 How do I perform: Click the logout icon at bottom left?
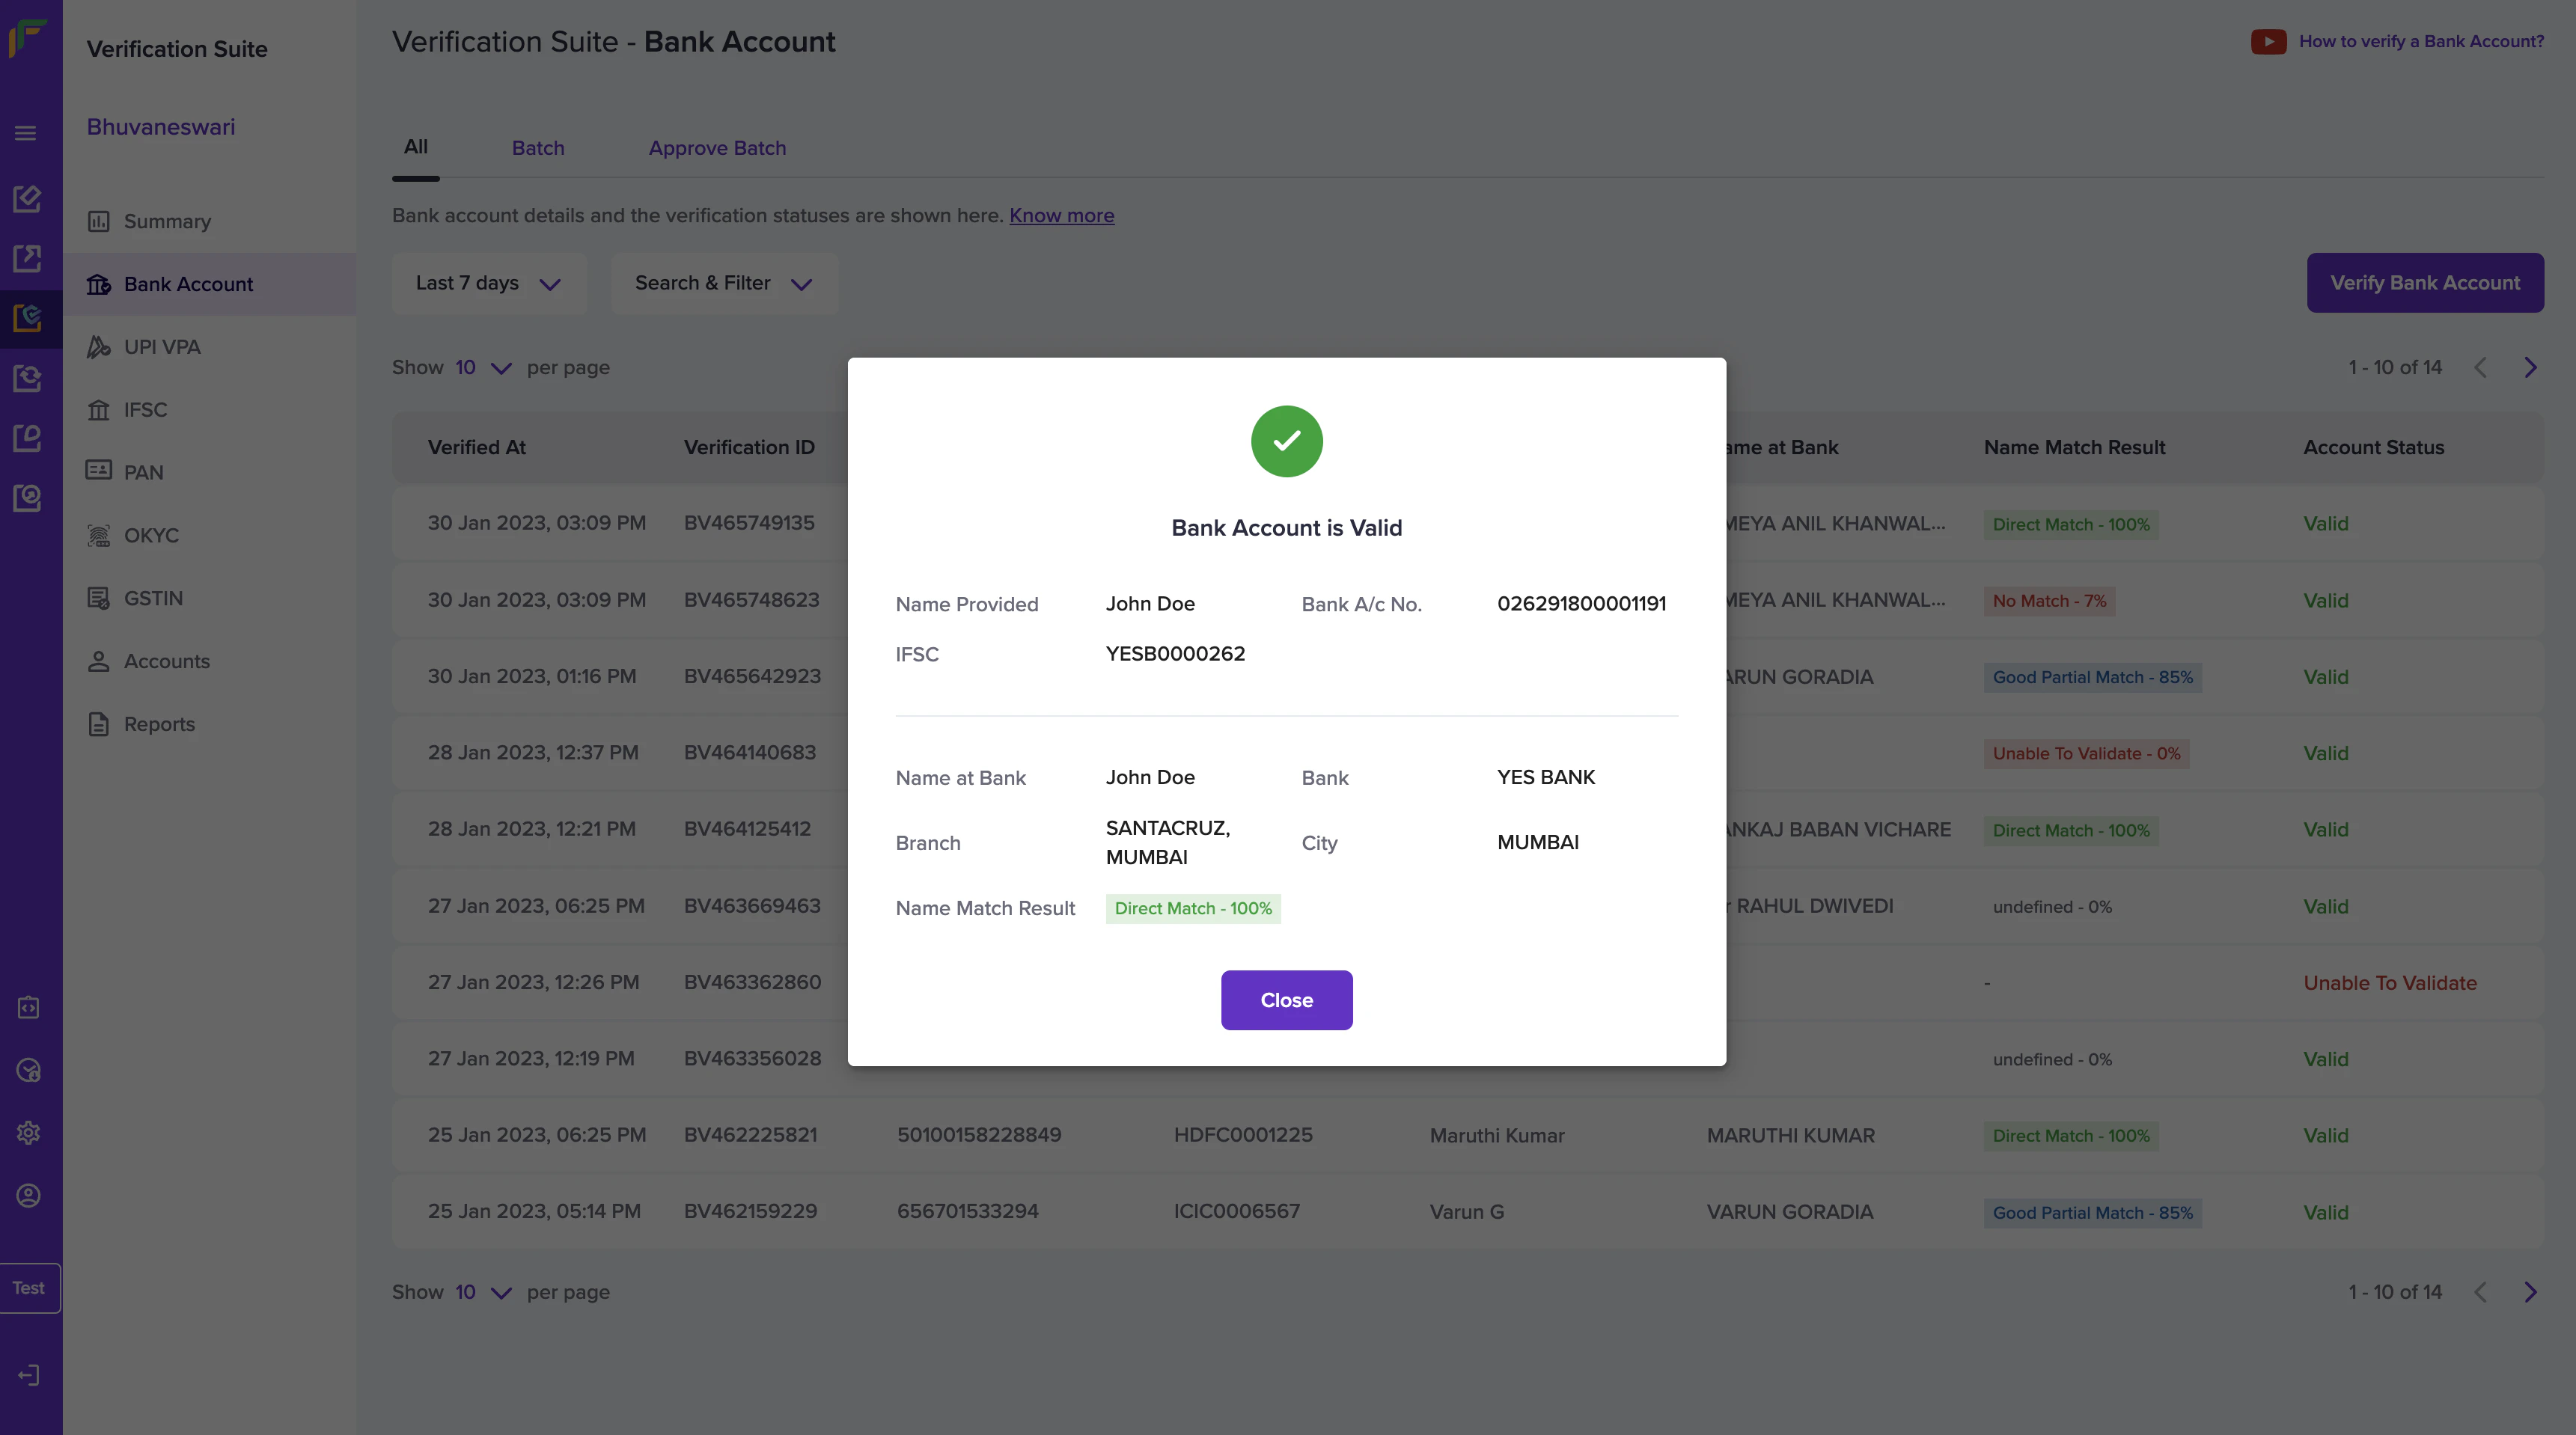pos(28,1375)
